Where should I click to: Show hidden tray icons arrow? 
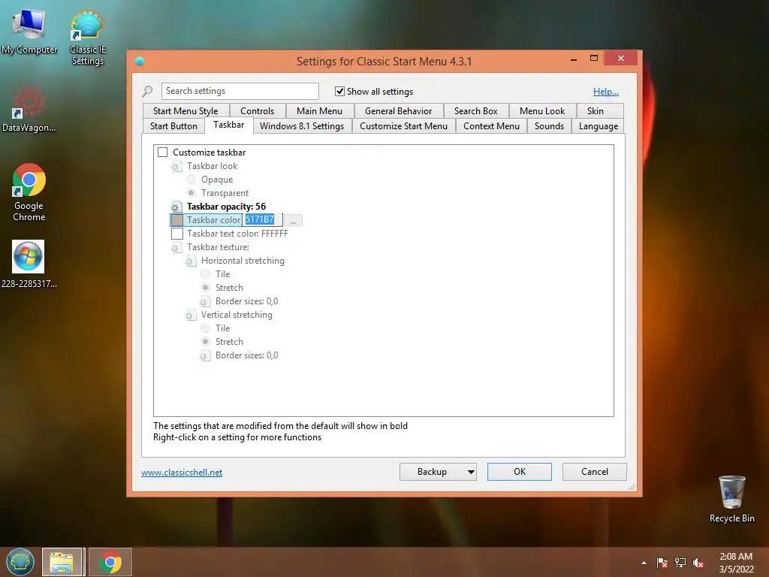click(x=644, y=563)
